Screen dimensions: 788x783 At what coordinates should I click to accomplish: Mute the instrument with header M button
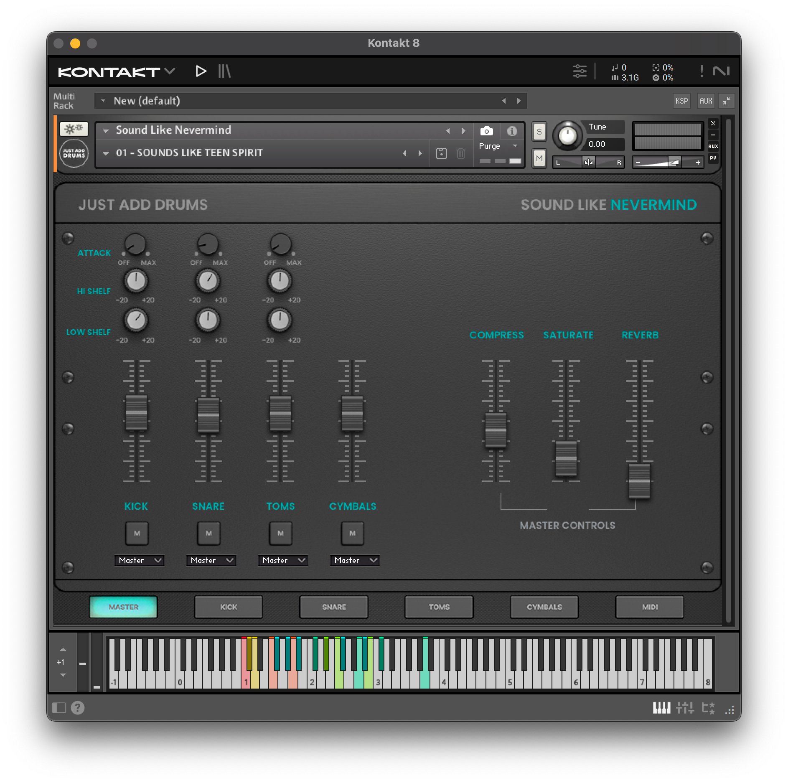coord(539,159)
